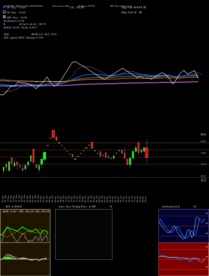
Task: Select the '50 Day - 19.35' legend label
Action: 16,13
